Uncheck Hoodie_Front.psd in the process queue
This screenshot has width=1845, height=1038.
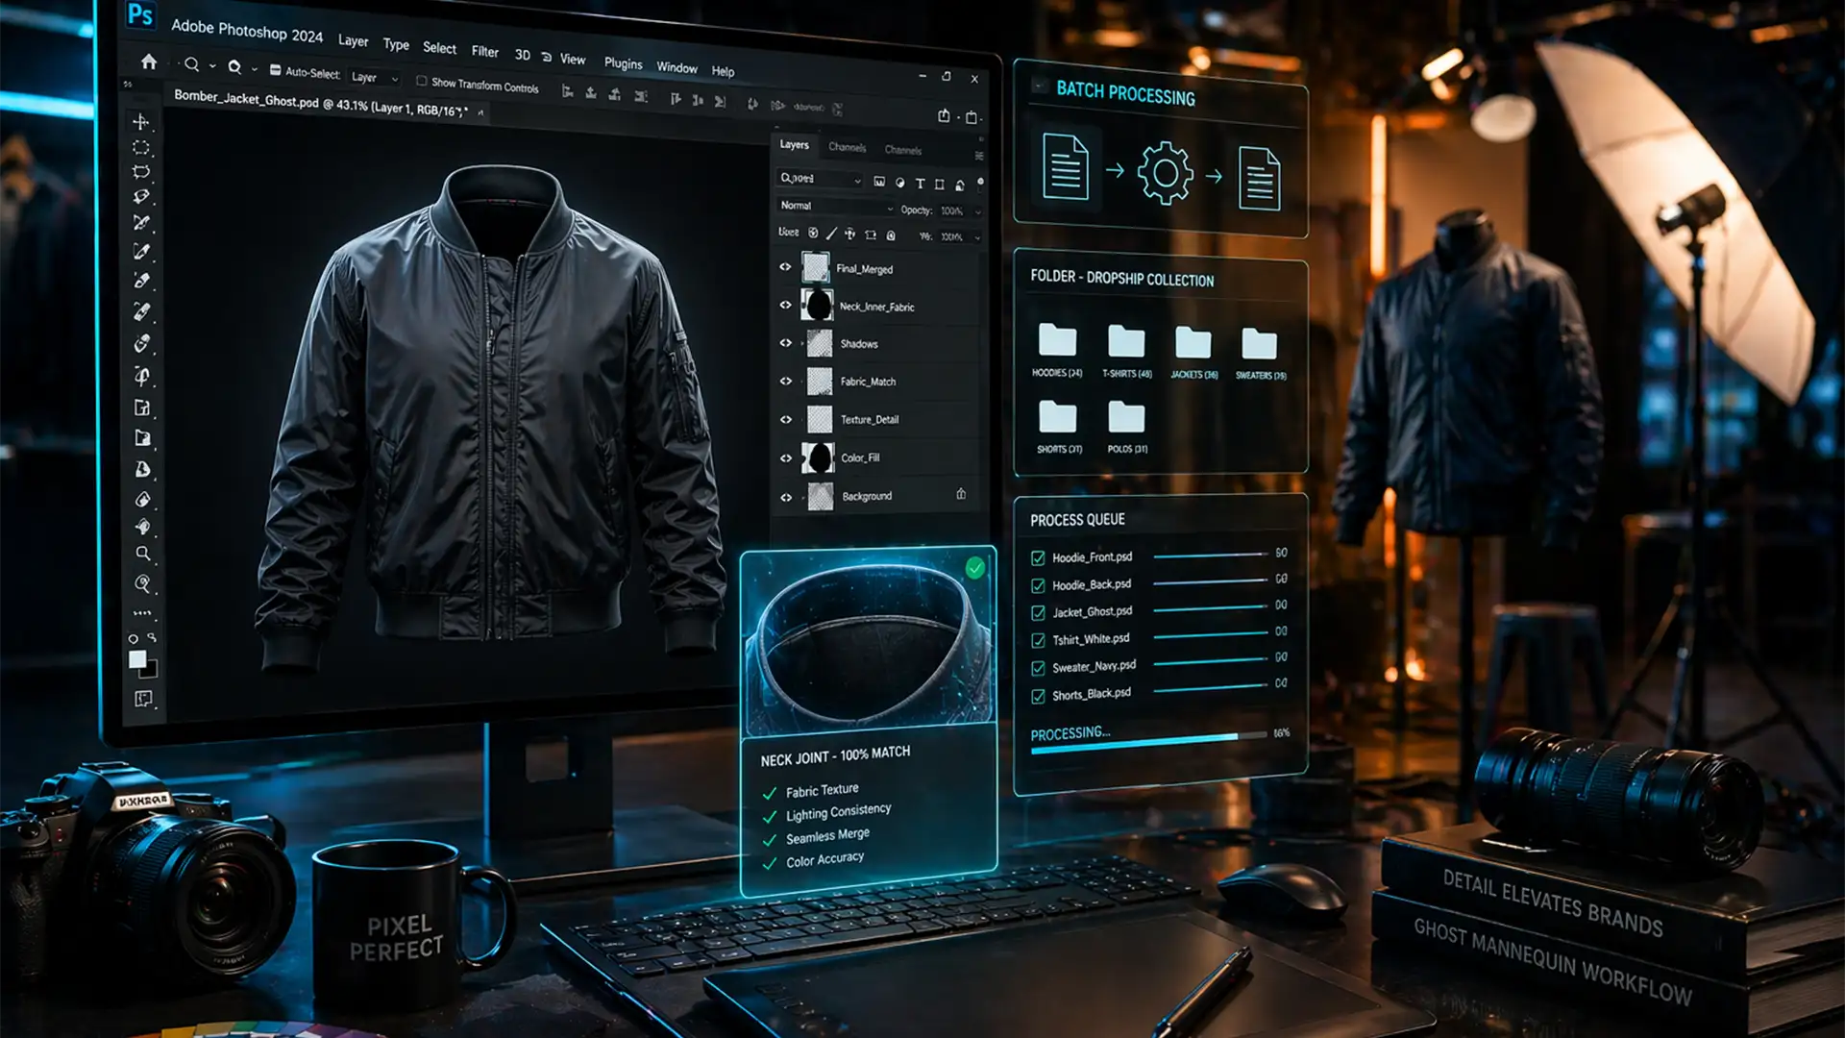pyautogui.click(x=1039, y=556)
